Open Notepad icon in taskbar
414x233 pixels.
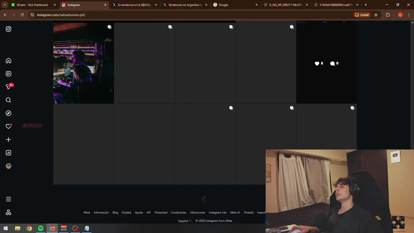(x=87, y=228)
